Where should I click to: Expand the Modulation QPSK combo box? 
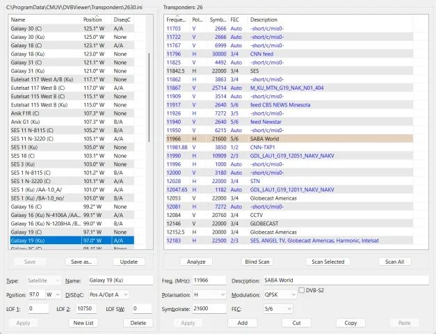click(280, 294)
